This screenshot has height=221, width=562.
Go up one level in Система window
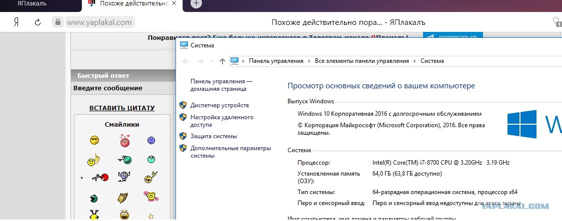click(222, 61)
